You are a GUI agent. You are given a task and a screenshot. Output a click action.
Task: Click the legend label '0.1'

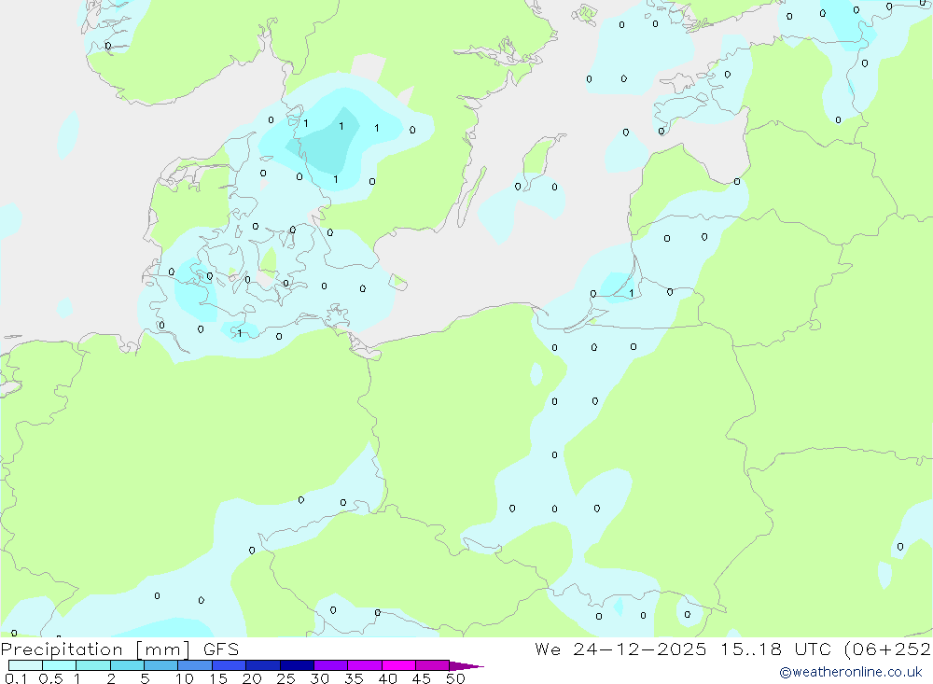(x=16, y=678)
